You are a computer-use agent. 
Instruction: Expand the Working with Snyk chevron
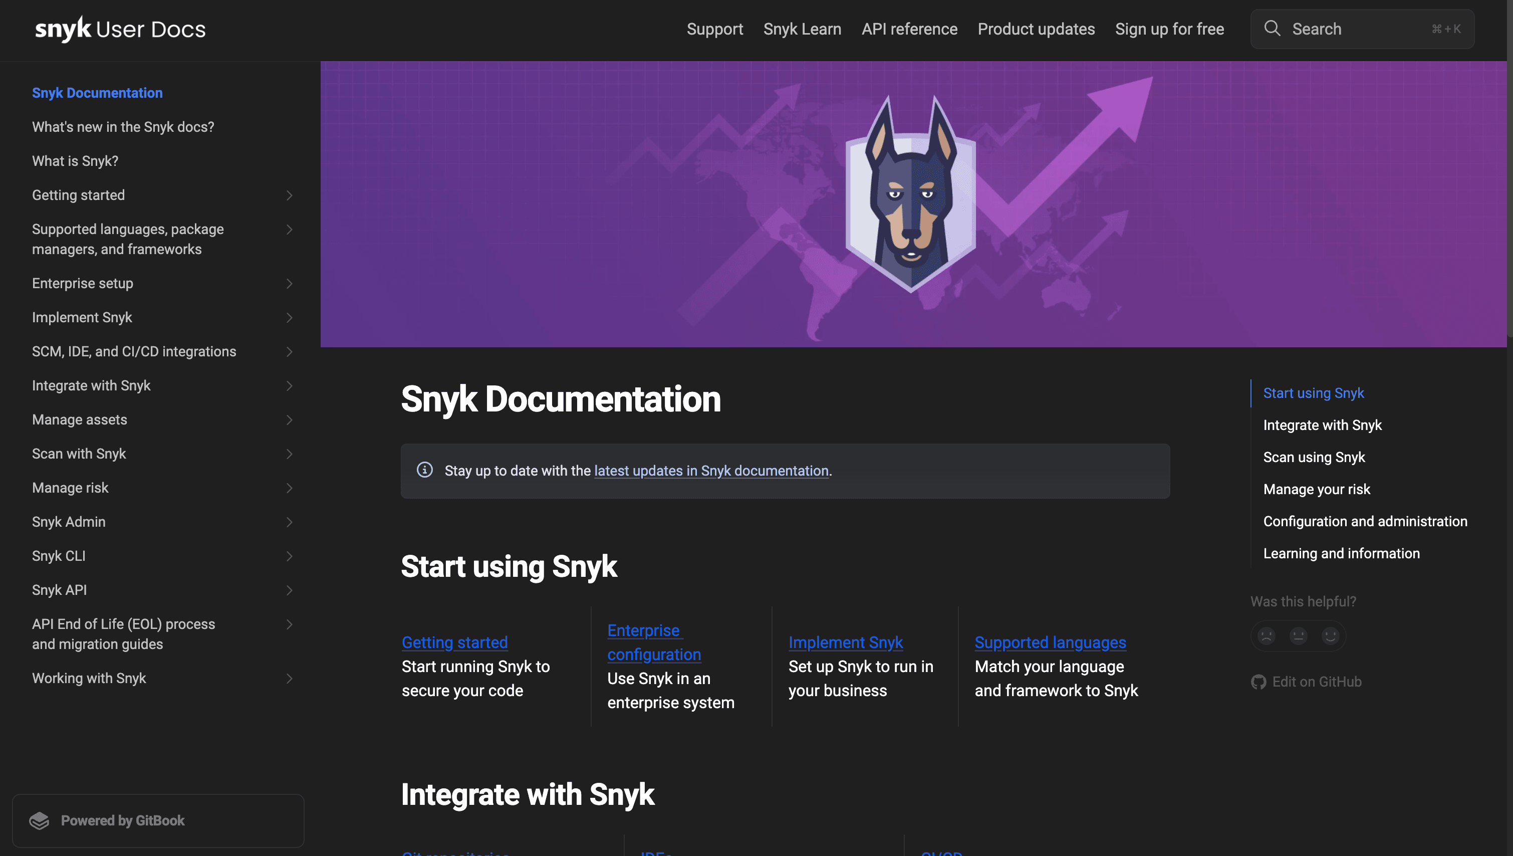tap(289, 679)
